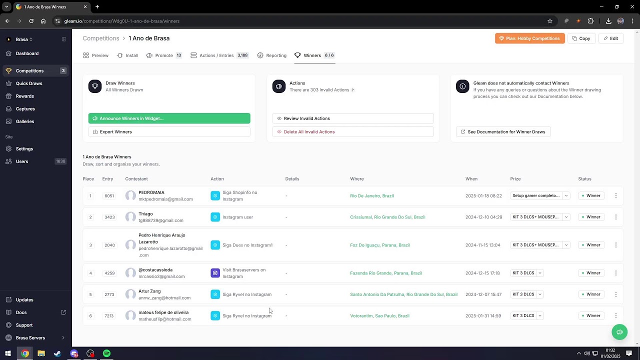This screenshot has height=360, width=640.
Task: Switch to Install tab
Action: 127,55
